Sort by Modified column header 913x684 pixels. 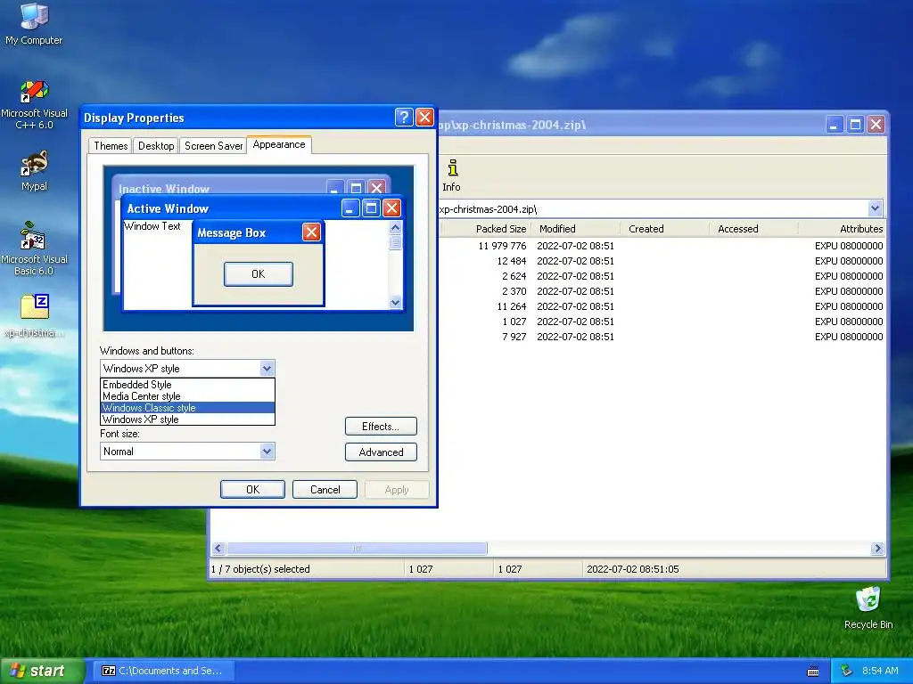tap(575, 229)
